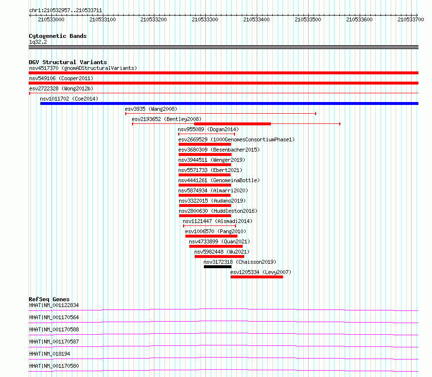Click nsv5571733 Ebert2021 label
The image size is (432, 377).
click(210, 170)
